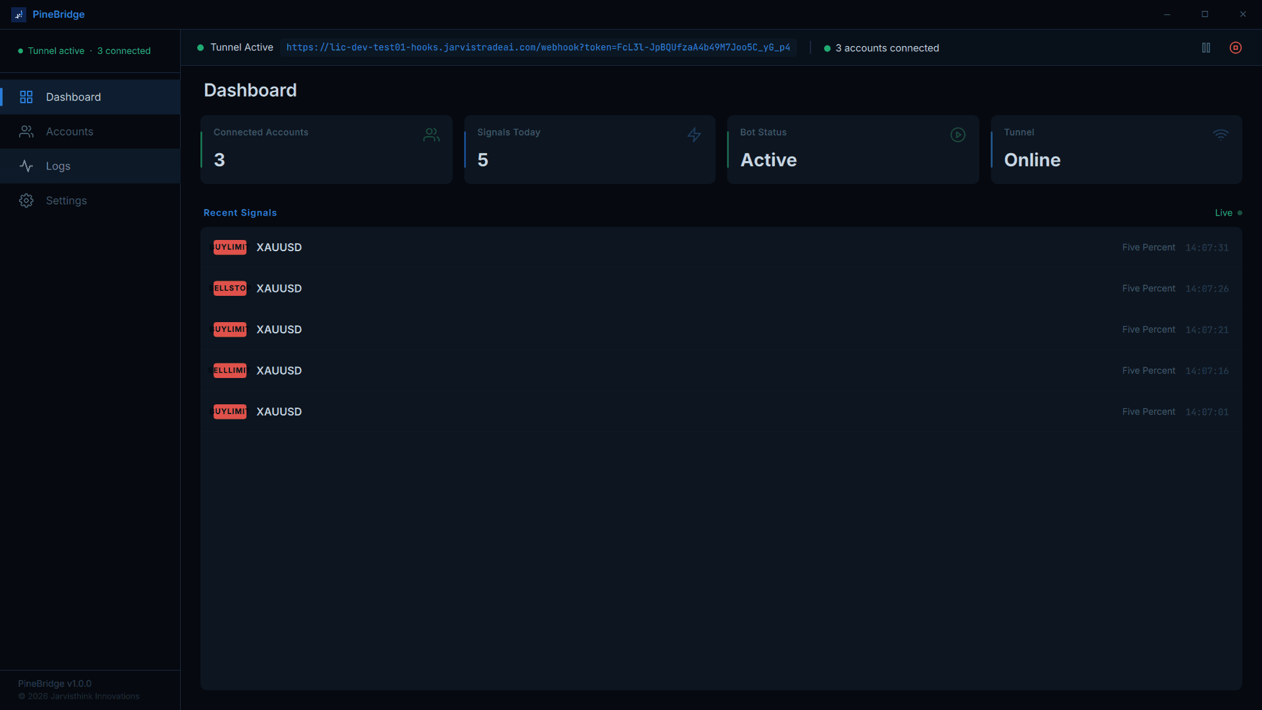Copy the webhook URL link
The image size is (1262, 710).
[538, 47]
